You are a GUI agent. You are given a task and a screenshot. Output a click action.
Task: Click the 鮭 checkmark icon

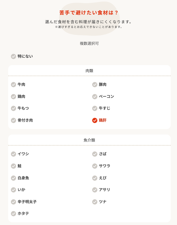pyautogui.click(x=13, y=166)
